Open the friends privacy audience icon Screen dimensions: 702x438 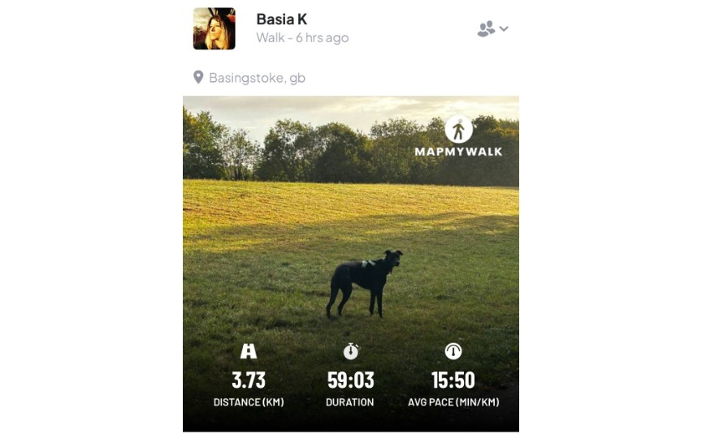(486, 28)
